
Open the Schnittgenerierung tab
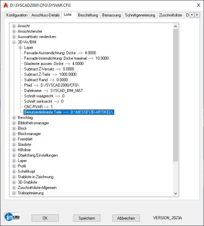pyautogui.click(x=140, y=15)
